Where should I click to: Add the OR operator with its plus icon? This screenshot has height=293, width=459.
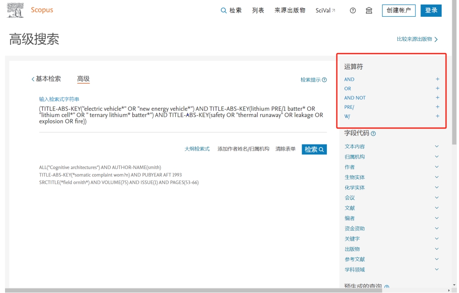[437, 88]
